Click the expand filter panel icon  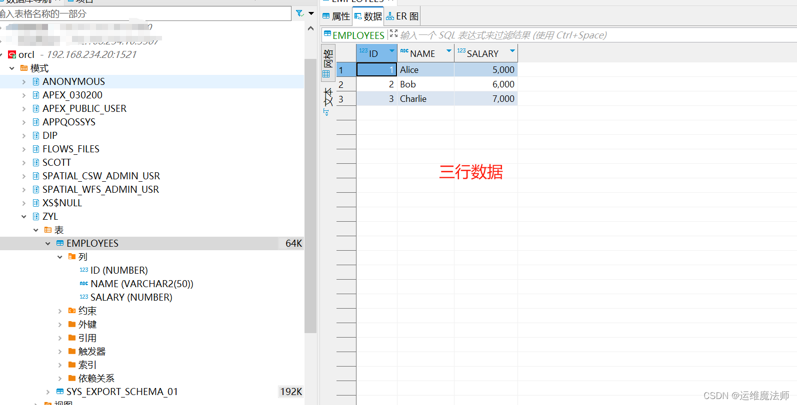[x=394, y=33]
